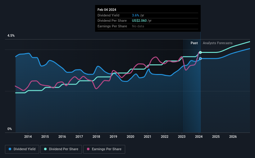255x158 pixels.
Task: Click the 2022 x-axis label
Action: (x=165, y=137)
